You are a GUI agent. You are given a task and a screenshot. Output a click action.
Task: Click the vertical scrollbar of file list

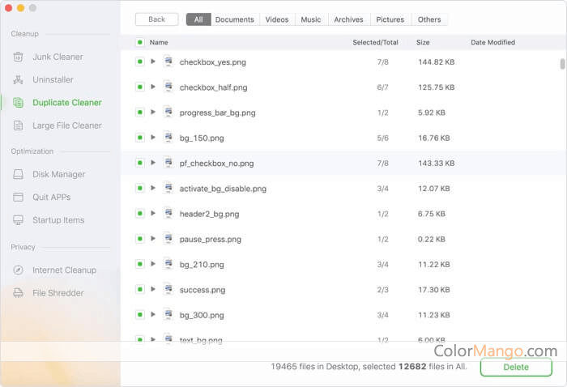click(x=562, y=65)
